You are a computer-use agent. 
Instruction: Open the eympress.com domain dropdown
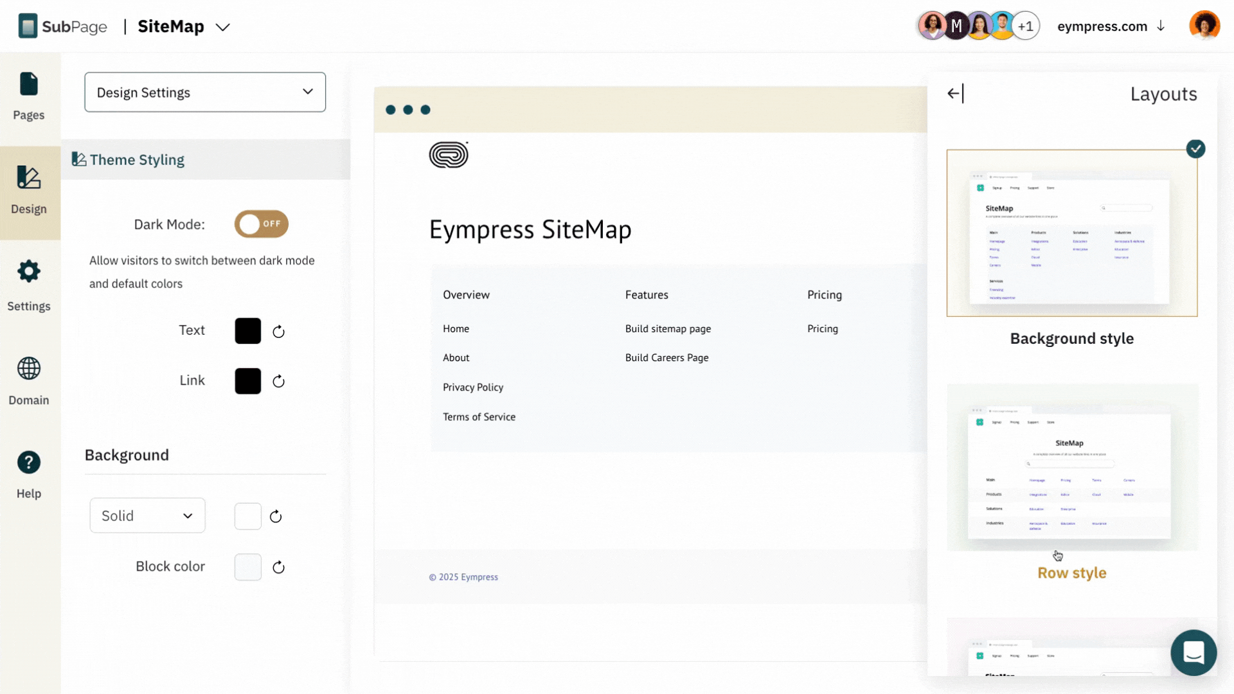(1111, 26)
